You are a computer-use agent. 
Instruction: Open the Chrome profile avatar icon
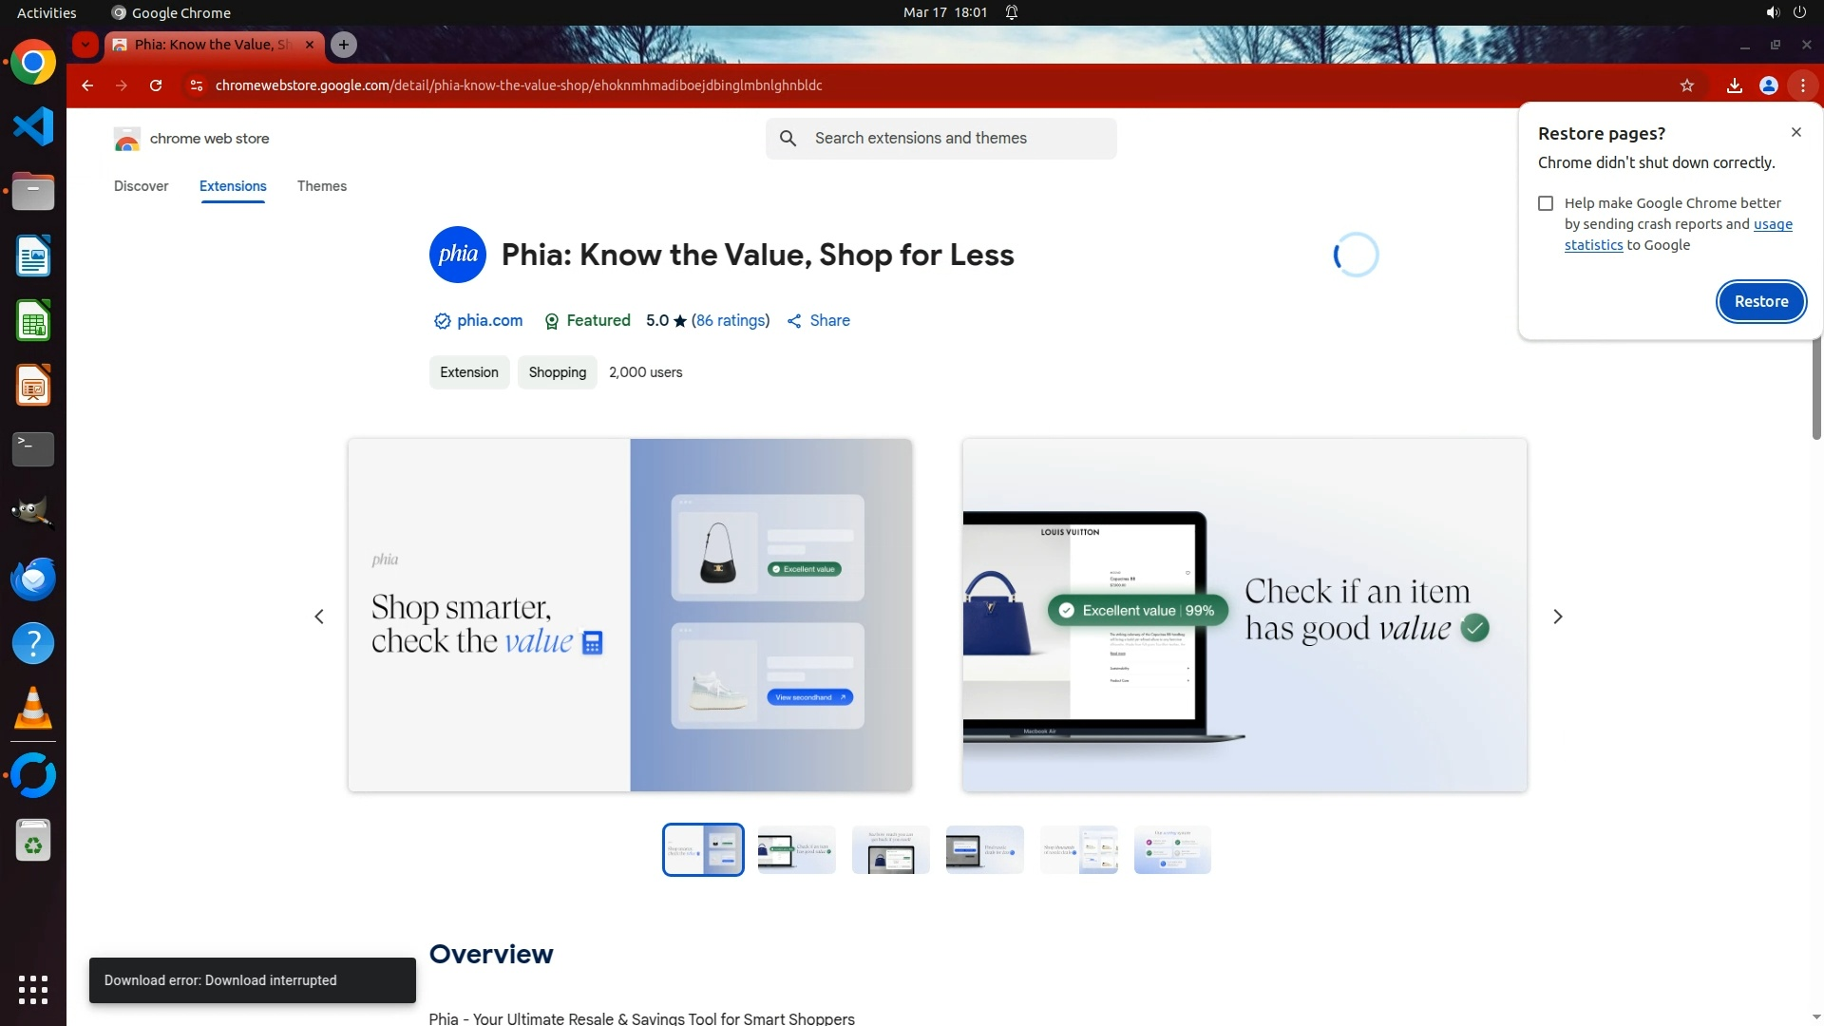click(1768, 85)
